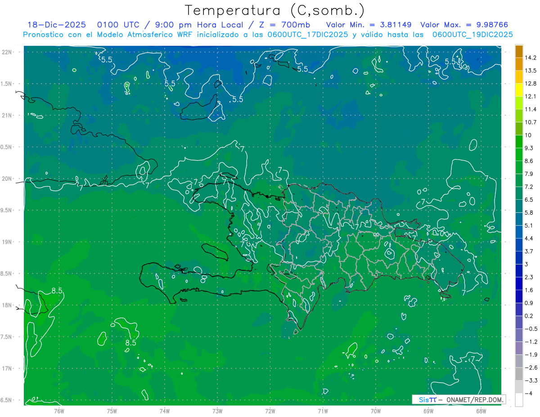Click the legend value '10'
Screen dimensions: 540x417
pyautogui.click(x=528, y=135)
